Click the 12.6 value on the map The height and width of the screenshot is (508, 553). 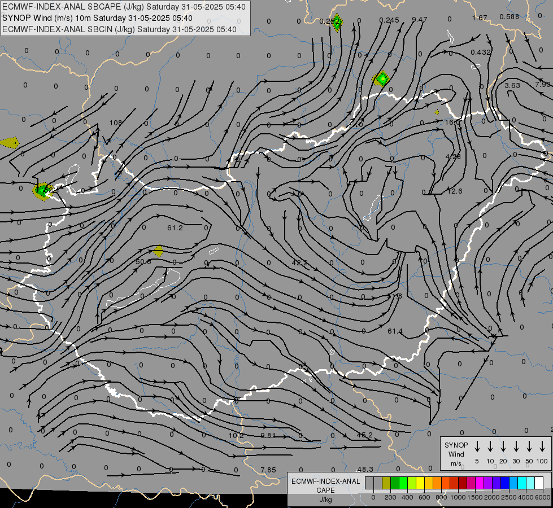pyautogui.click(x=455, y=191)
